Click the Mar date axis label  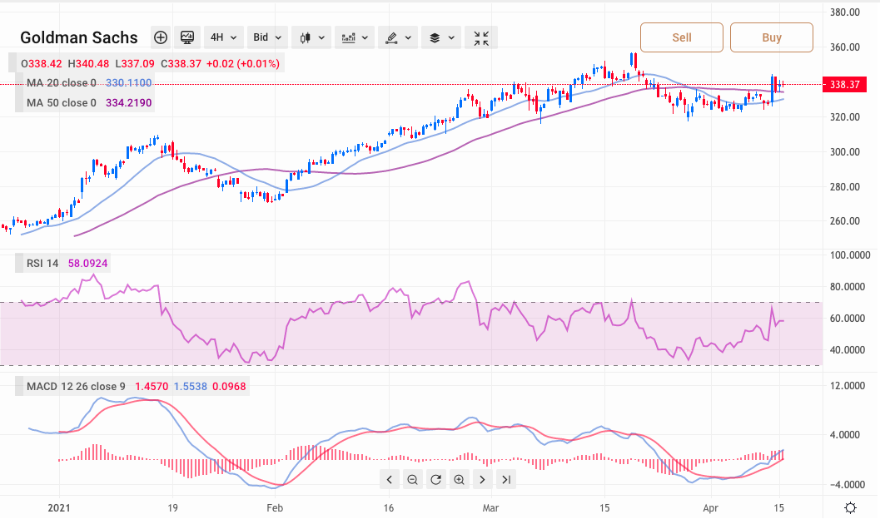490,508
